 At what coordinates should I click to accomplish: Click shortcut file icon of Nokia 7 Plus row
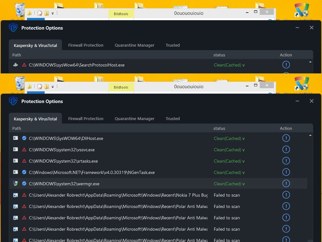tap(16, 195)
